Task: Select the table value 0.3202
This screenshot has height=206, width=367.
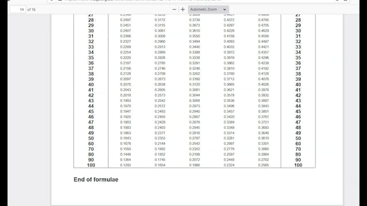Action: coord(194,74)
